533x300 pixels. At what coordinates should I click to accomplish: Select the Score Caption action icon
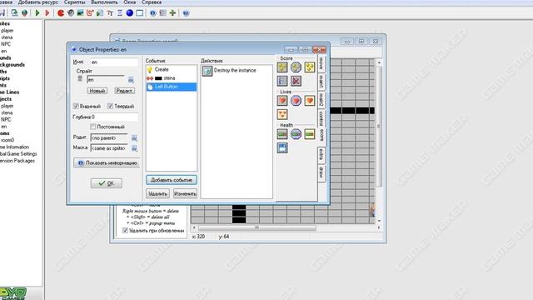(x=282, y=147)
